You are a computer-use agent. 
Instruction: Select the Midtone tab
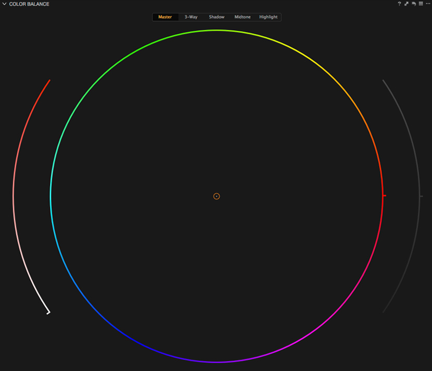click(x=243, y=17)
